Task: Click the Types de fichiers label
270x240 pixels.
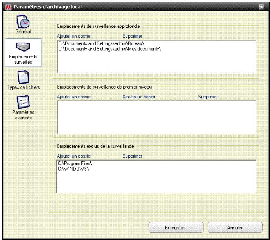Action: (23, 87)
